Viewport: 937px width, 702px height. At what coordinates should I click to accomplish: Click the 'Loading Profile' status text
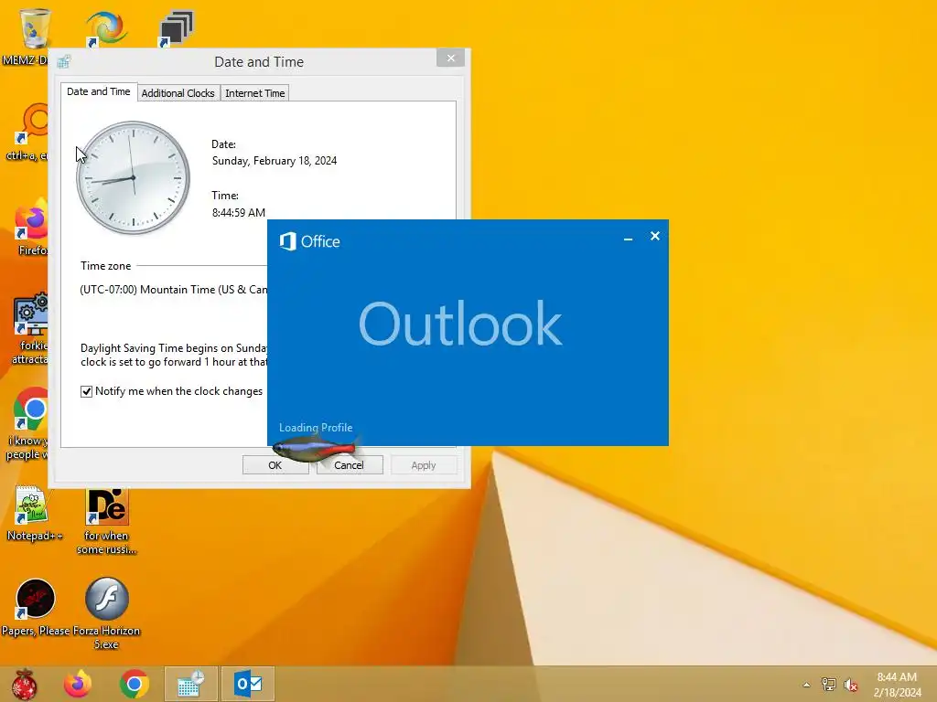click(x=316, y=428)
